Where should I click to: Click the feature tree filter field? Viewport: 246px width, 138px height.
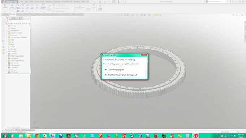18,21
